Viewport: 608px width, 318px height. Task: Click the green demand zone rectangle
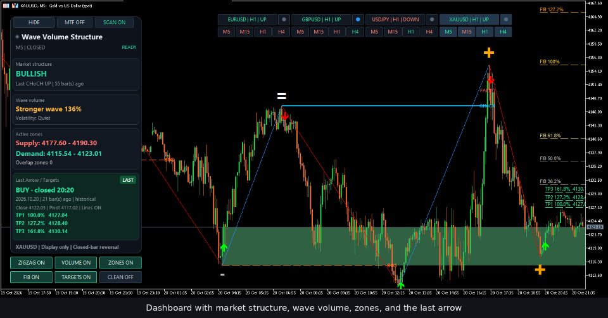pos(403,246)
